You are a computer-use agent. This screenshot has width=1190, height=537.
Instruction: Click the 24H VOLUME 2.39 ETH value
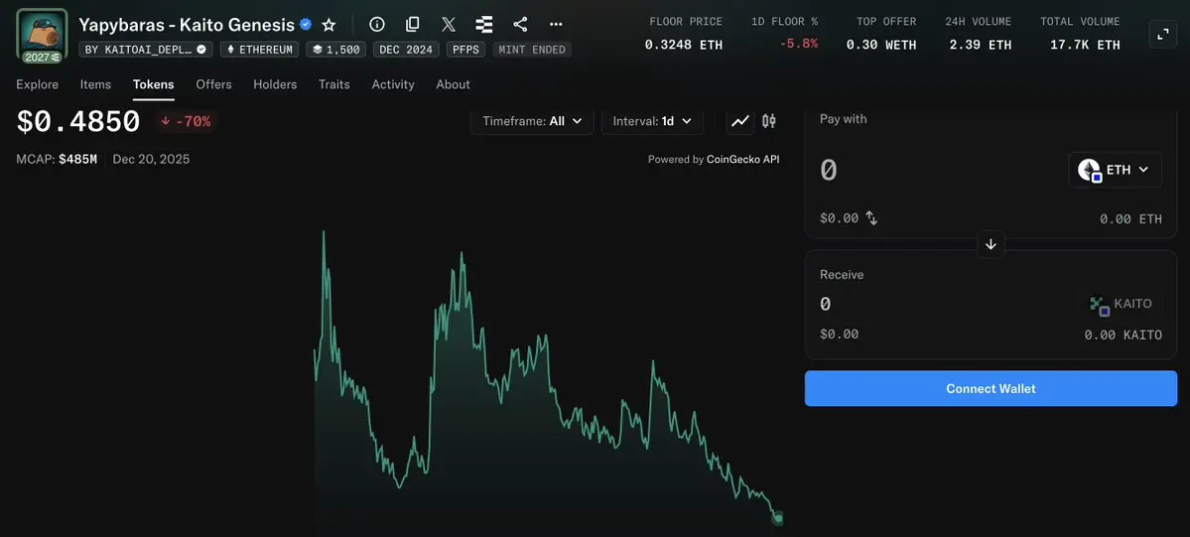point(980,45)
